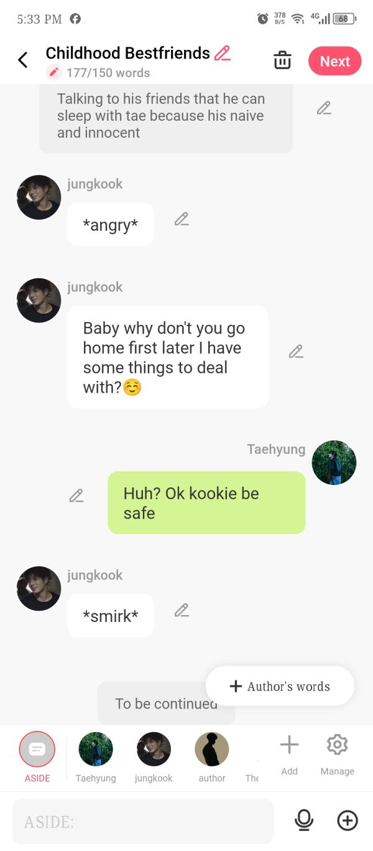This screenshot has width=373, height=851.
Task: Tap the microphone voice input icon
Action: (x=304, y=821)
